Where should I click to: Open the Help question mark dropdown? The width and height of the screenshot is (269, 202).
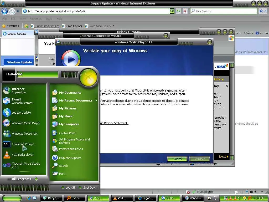258,33
